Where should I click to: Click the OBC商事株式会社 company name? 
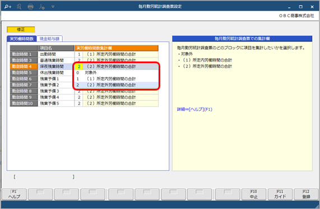296,16
